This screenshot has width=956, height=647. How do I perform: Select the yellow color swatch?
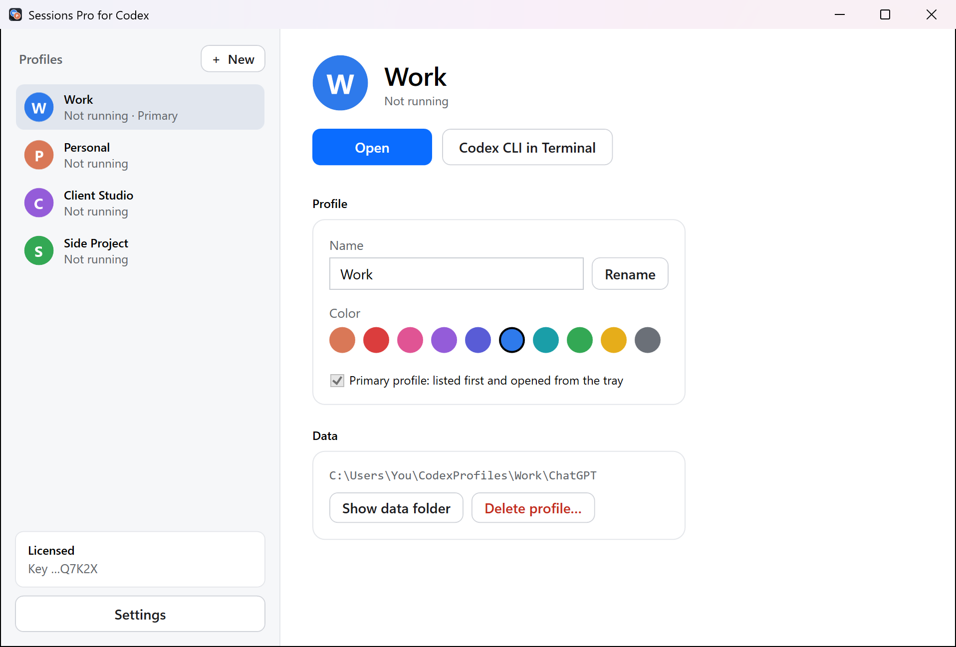coord(614,340)
